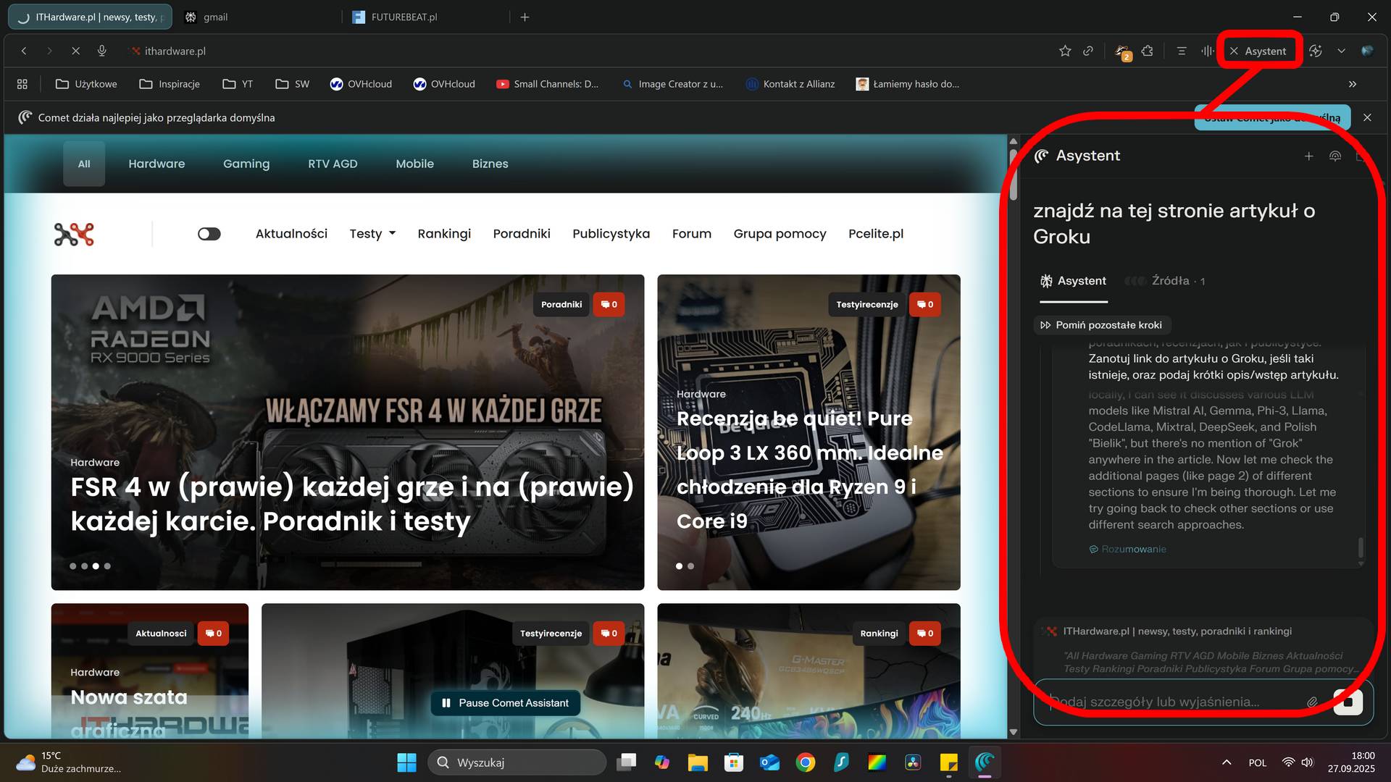Click the plus icon for new assistant thread
The width and height of the screenshot is (1391, 782).
pos(1308,156)
